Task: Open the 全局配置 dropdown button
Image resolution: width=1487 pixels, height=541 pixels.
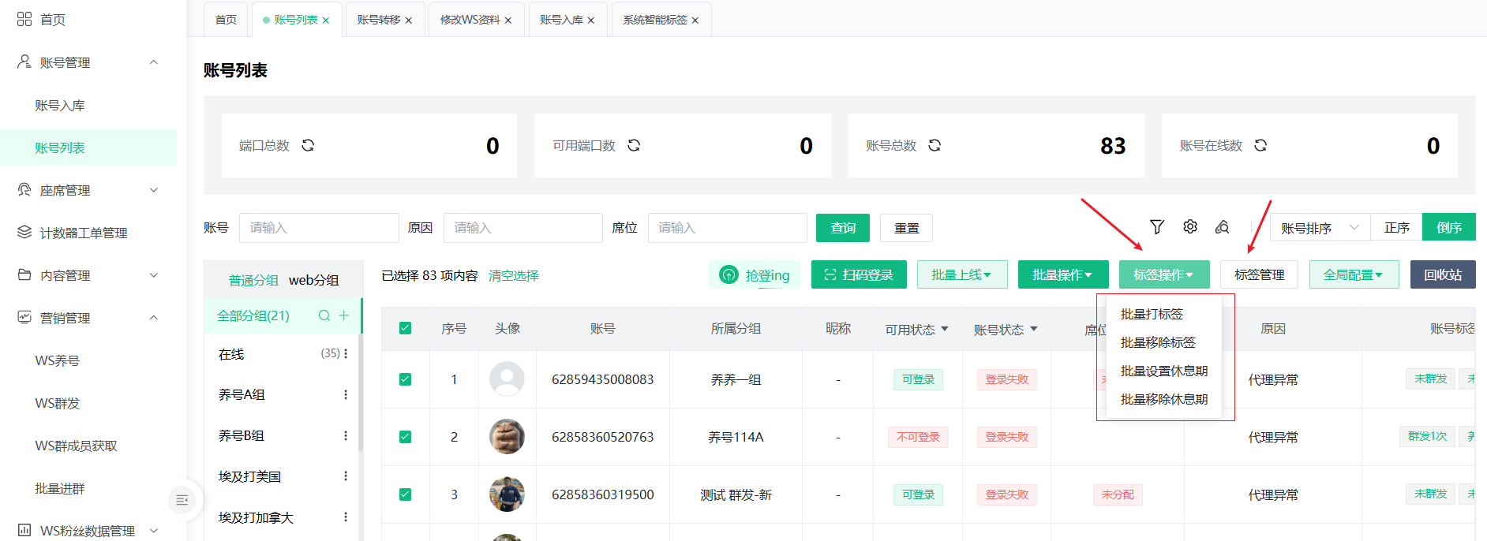Action: click(x=1354, y=274)
